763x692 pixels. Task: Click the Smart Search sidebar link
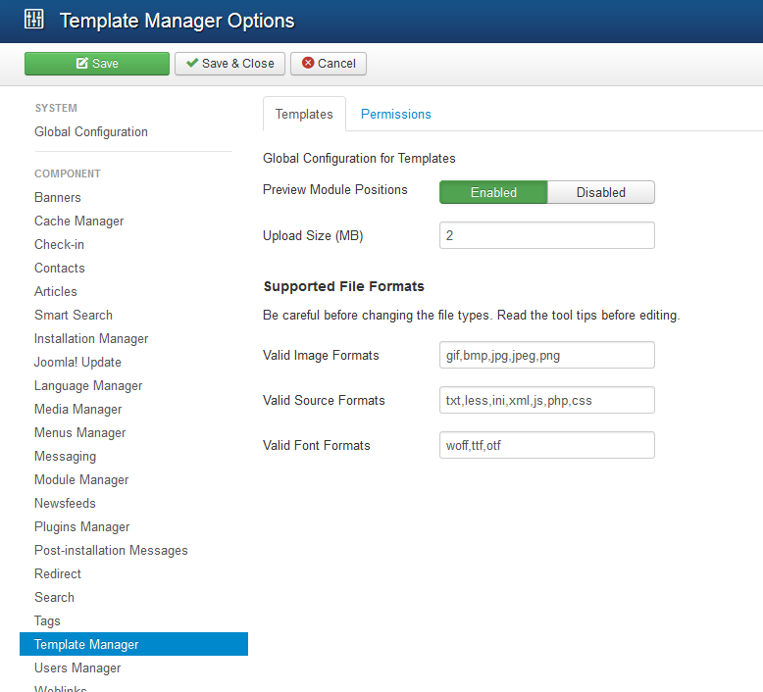pos(74,315)
